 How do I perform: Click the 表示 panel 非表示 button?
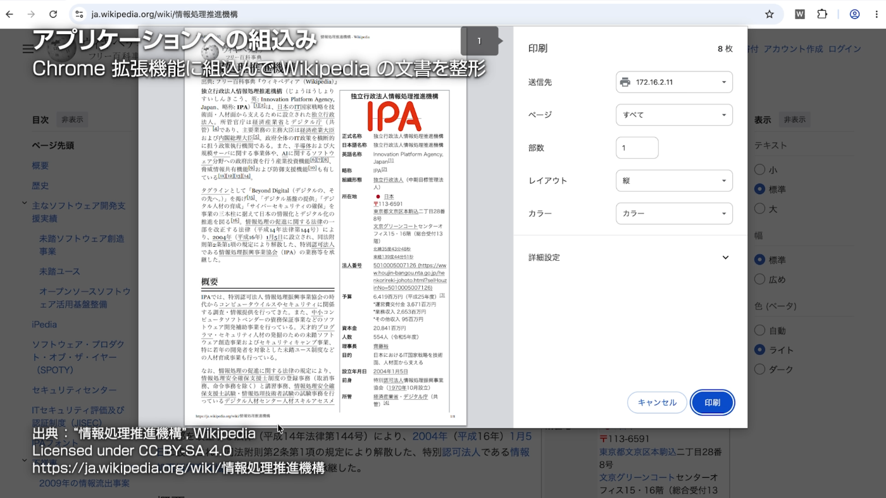pyautogui.click(x=794, y=120)
